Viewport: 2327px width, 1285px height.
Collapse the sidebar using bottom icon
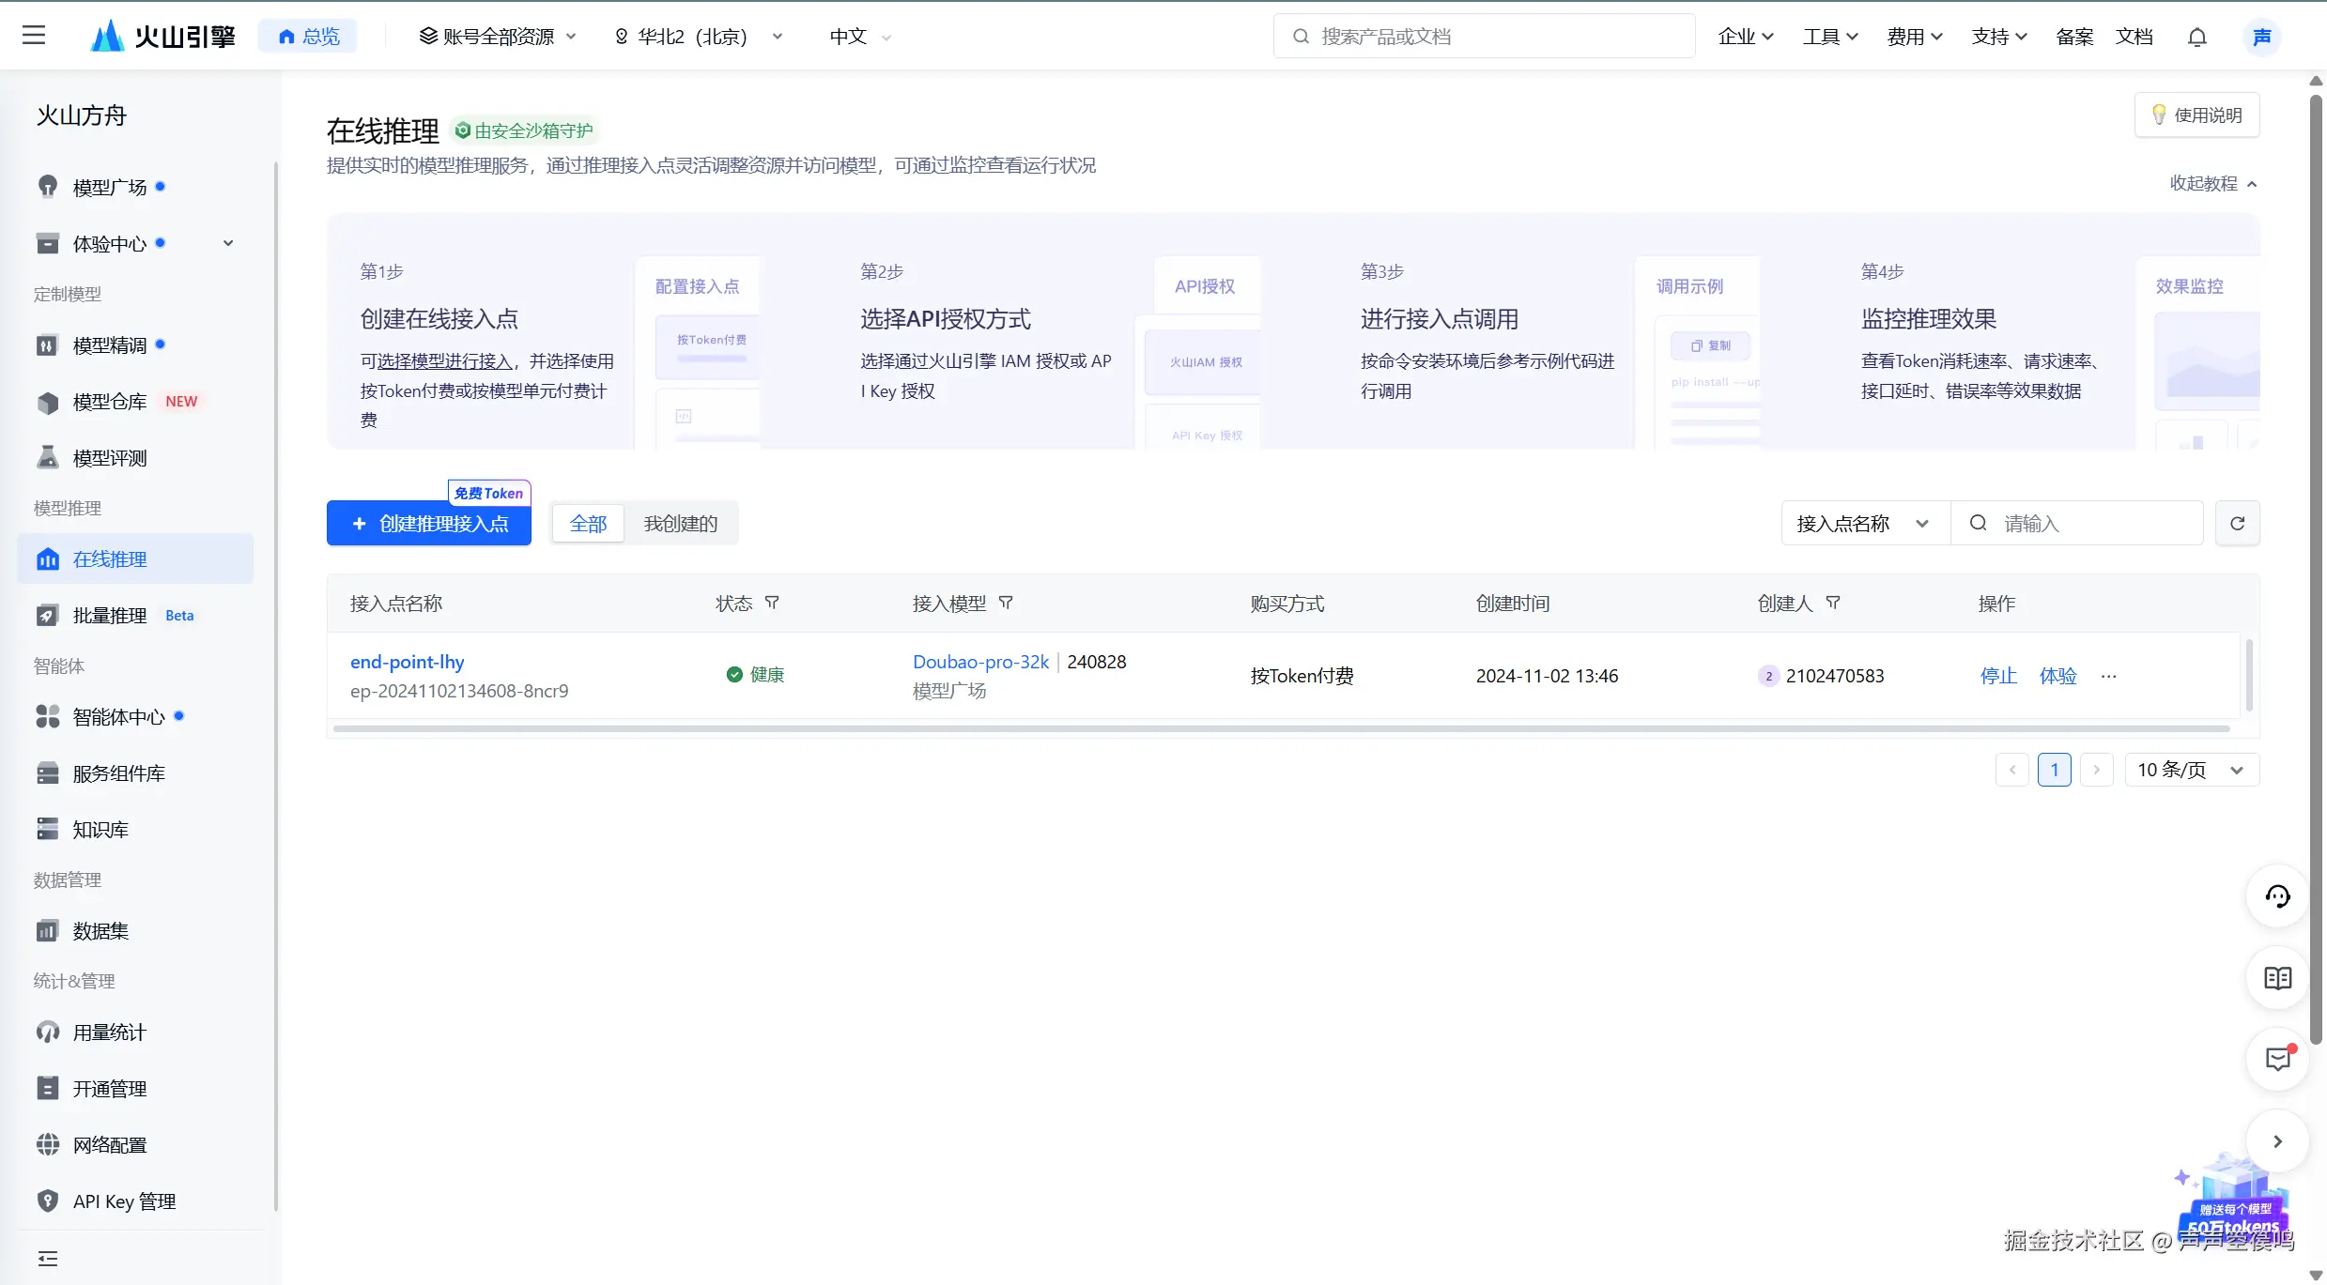(48, 1259)
